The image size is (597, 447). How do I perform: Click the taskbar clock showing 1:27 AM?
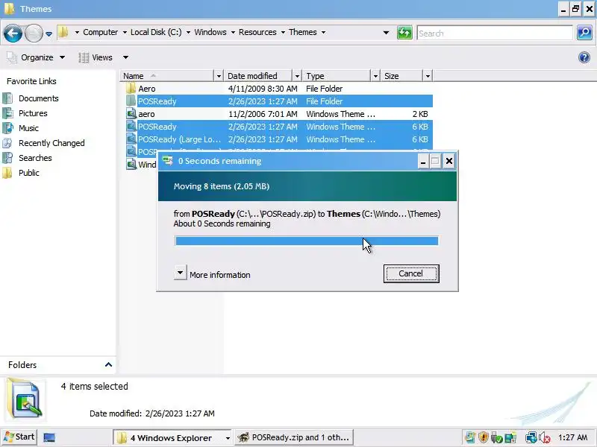pyautogui.click(x=572, y=437)
